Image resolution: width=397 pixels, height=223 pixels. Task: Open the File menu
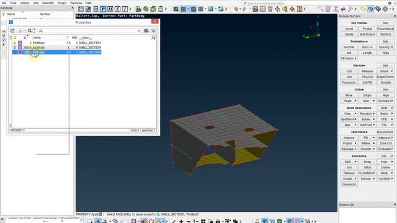coord(4,3)
